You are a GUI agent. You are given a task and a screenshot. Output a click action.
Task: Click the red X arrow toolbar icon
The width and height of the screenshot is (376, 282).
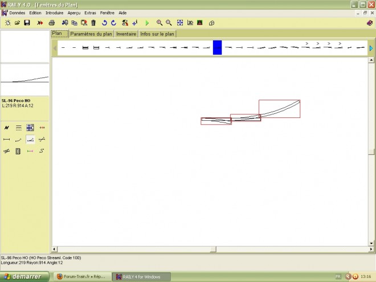pos(40,23)
